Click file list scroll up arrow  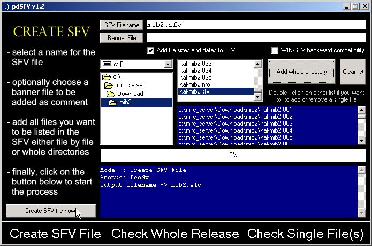[257, 64]
